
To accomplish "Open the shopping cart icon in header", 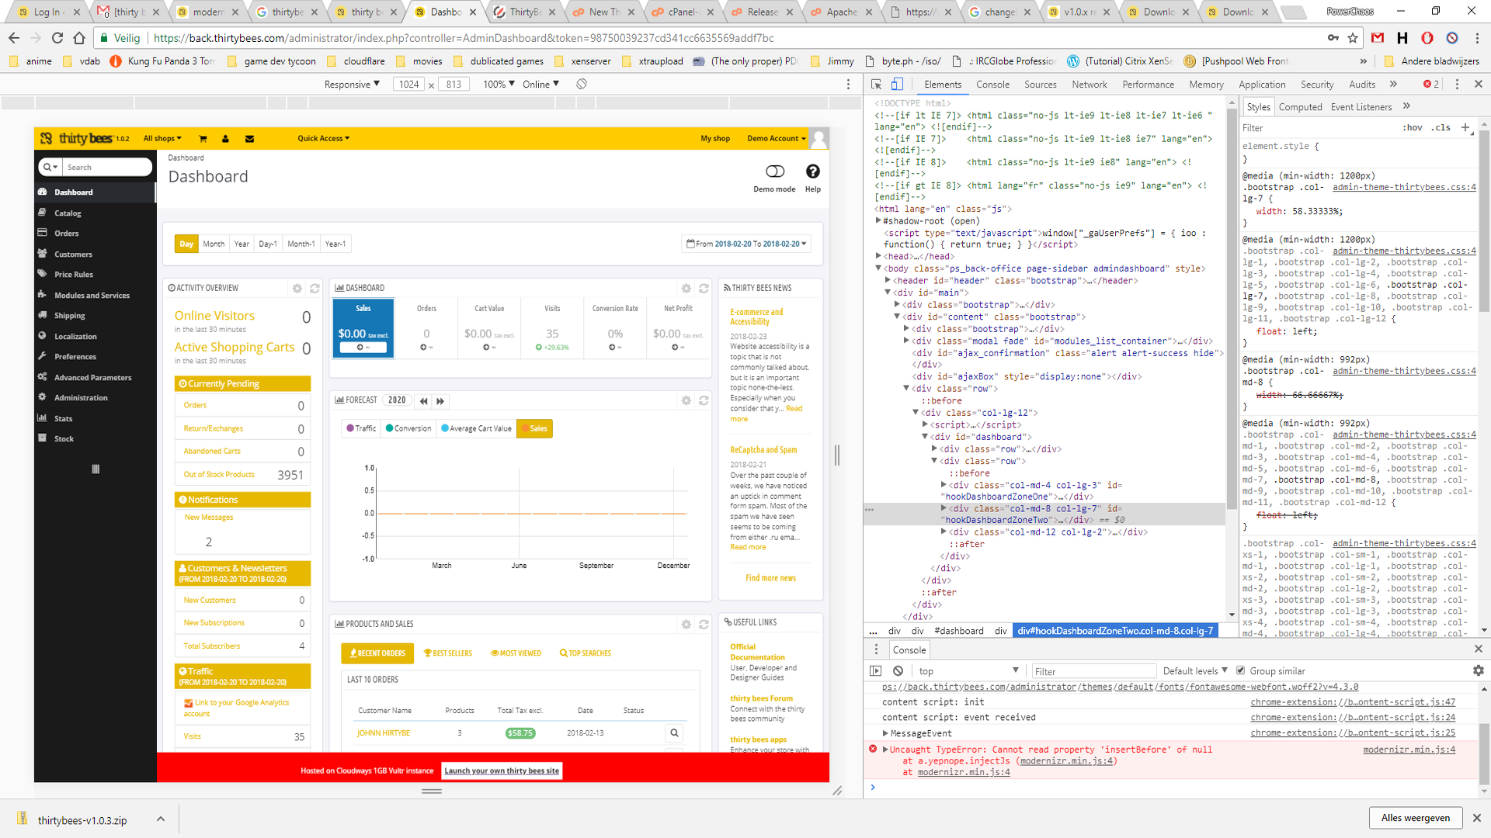I will point(203,139).
